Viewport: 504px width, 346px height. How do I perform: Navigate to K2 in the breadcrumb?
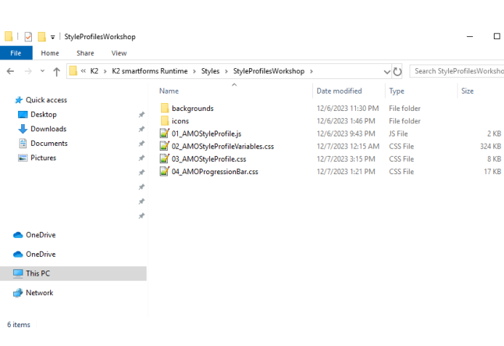tap(94, 71)
